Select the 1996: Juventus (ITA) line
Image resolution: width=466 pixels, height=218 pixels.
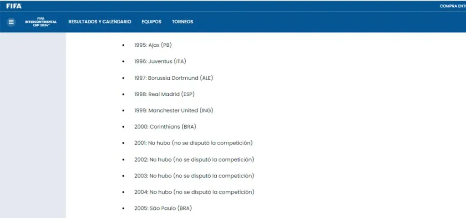coord(160,62)
